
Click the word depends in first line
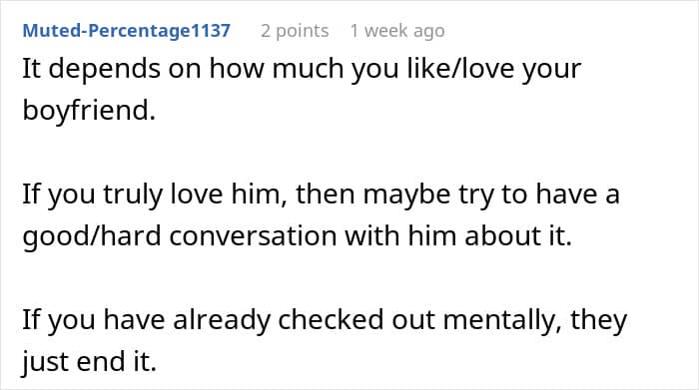tap(104, 69)
